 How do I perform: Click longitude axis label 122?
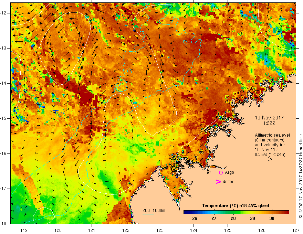[x=126, y=230]
